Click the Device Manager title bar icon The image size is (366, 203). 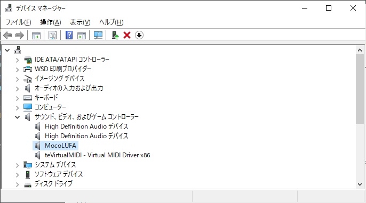9,8
